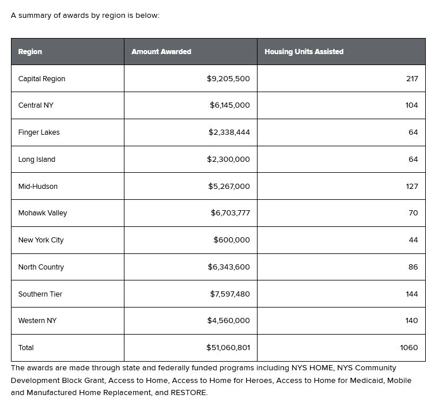The image size is (435, 406).
Task: Select the Capital Region row label
Action: 41,79
